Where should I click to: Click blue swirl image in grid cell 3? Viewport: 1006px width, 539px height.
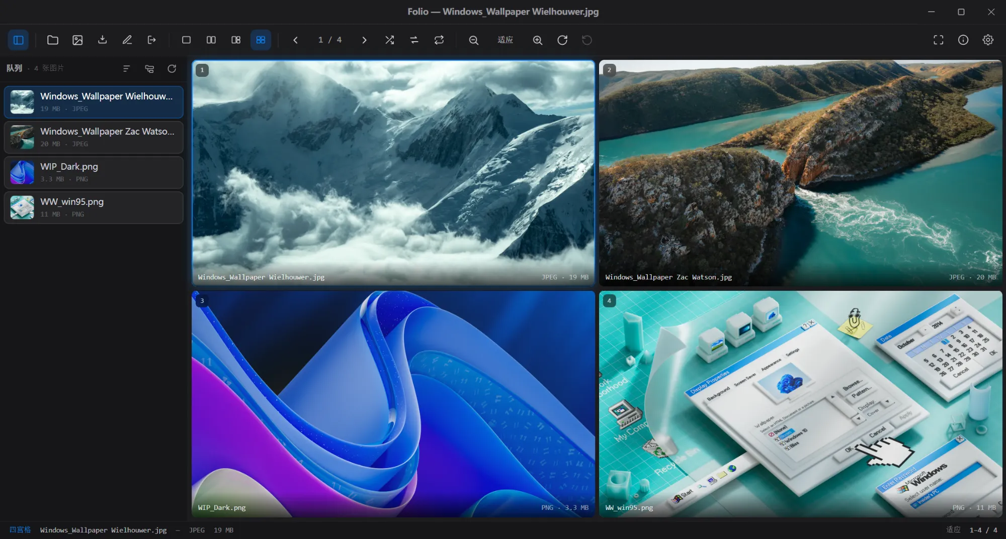(x=393, y=404)
